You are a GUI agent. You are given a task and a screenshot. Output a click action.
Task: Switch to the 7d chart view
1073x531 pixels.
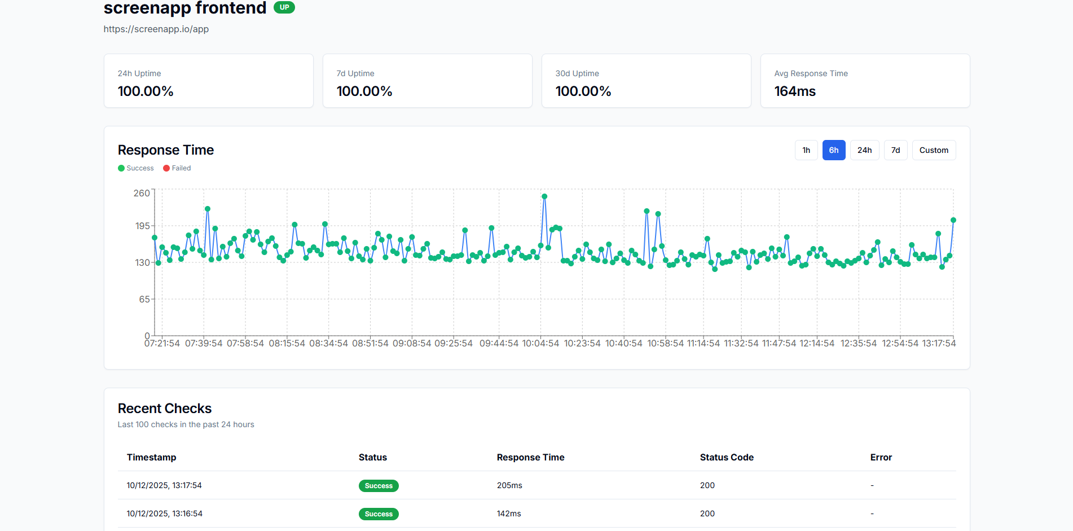[x=895, y=150]
